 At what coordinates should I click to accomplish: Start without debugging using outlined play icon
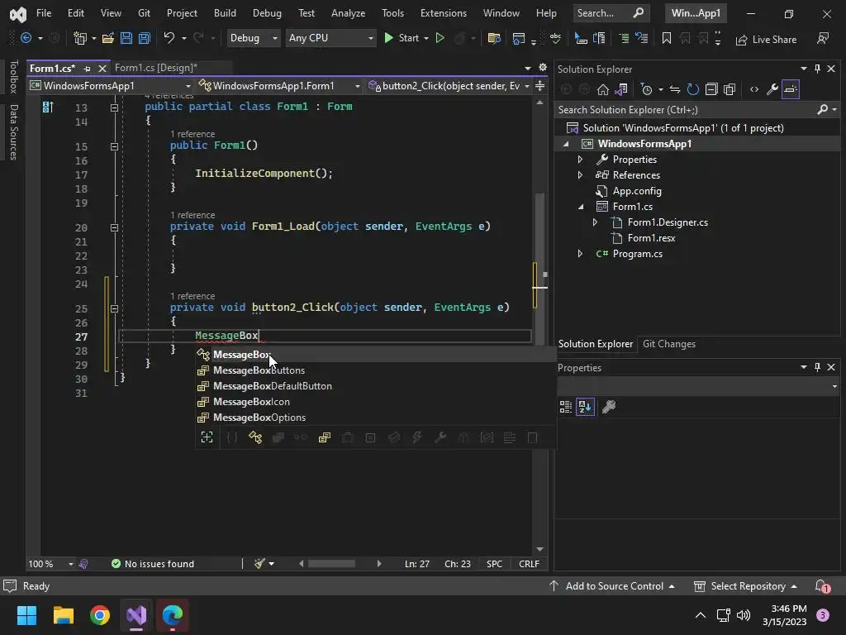[440, 38]
